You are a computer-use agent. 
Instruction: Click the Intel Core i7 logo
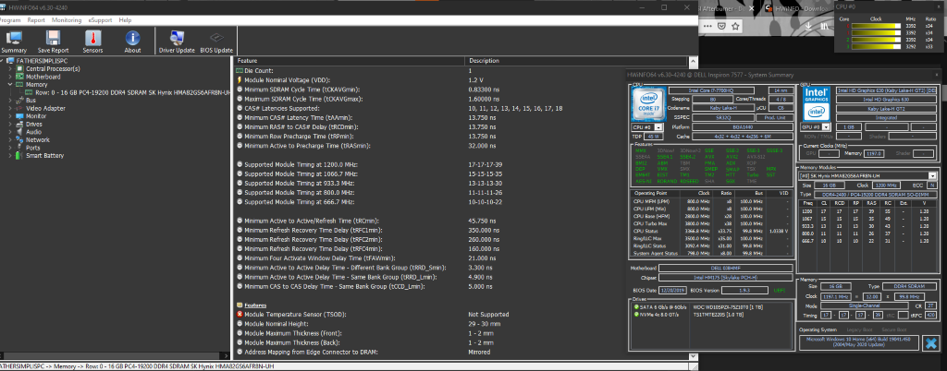(648, 105)
